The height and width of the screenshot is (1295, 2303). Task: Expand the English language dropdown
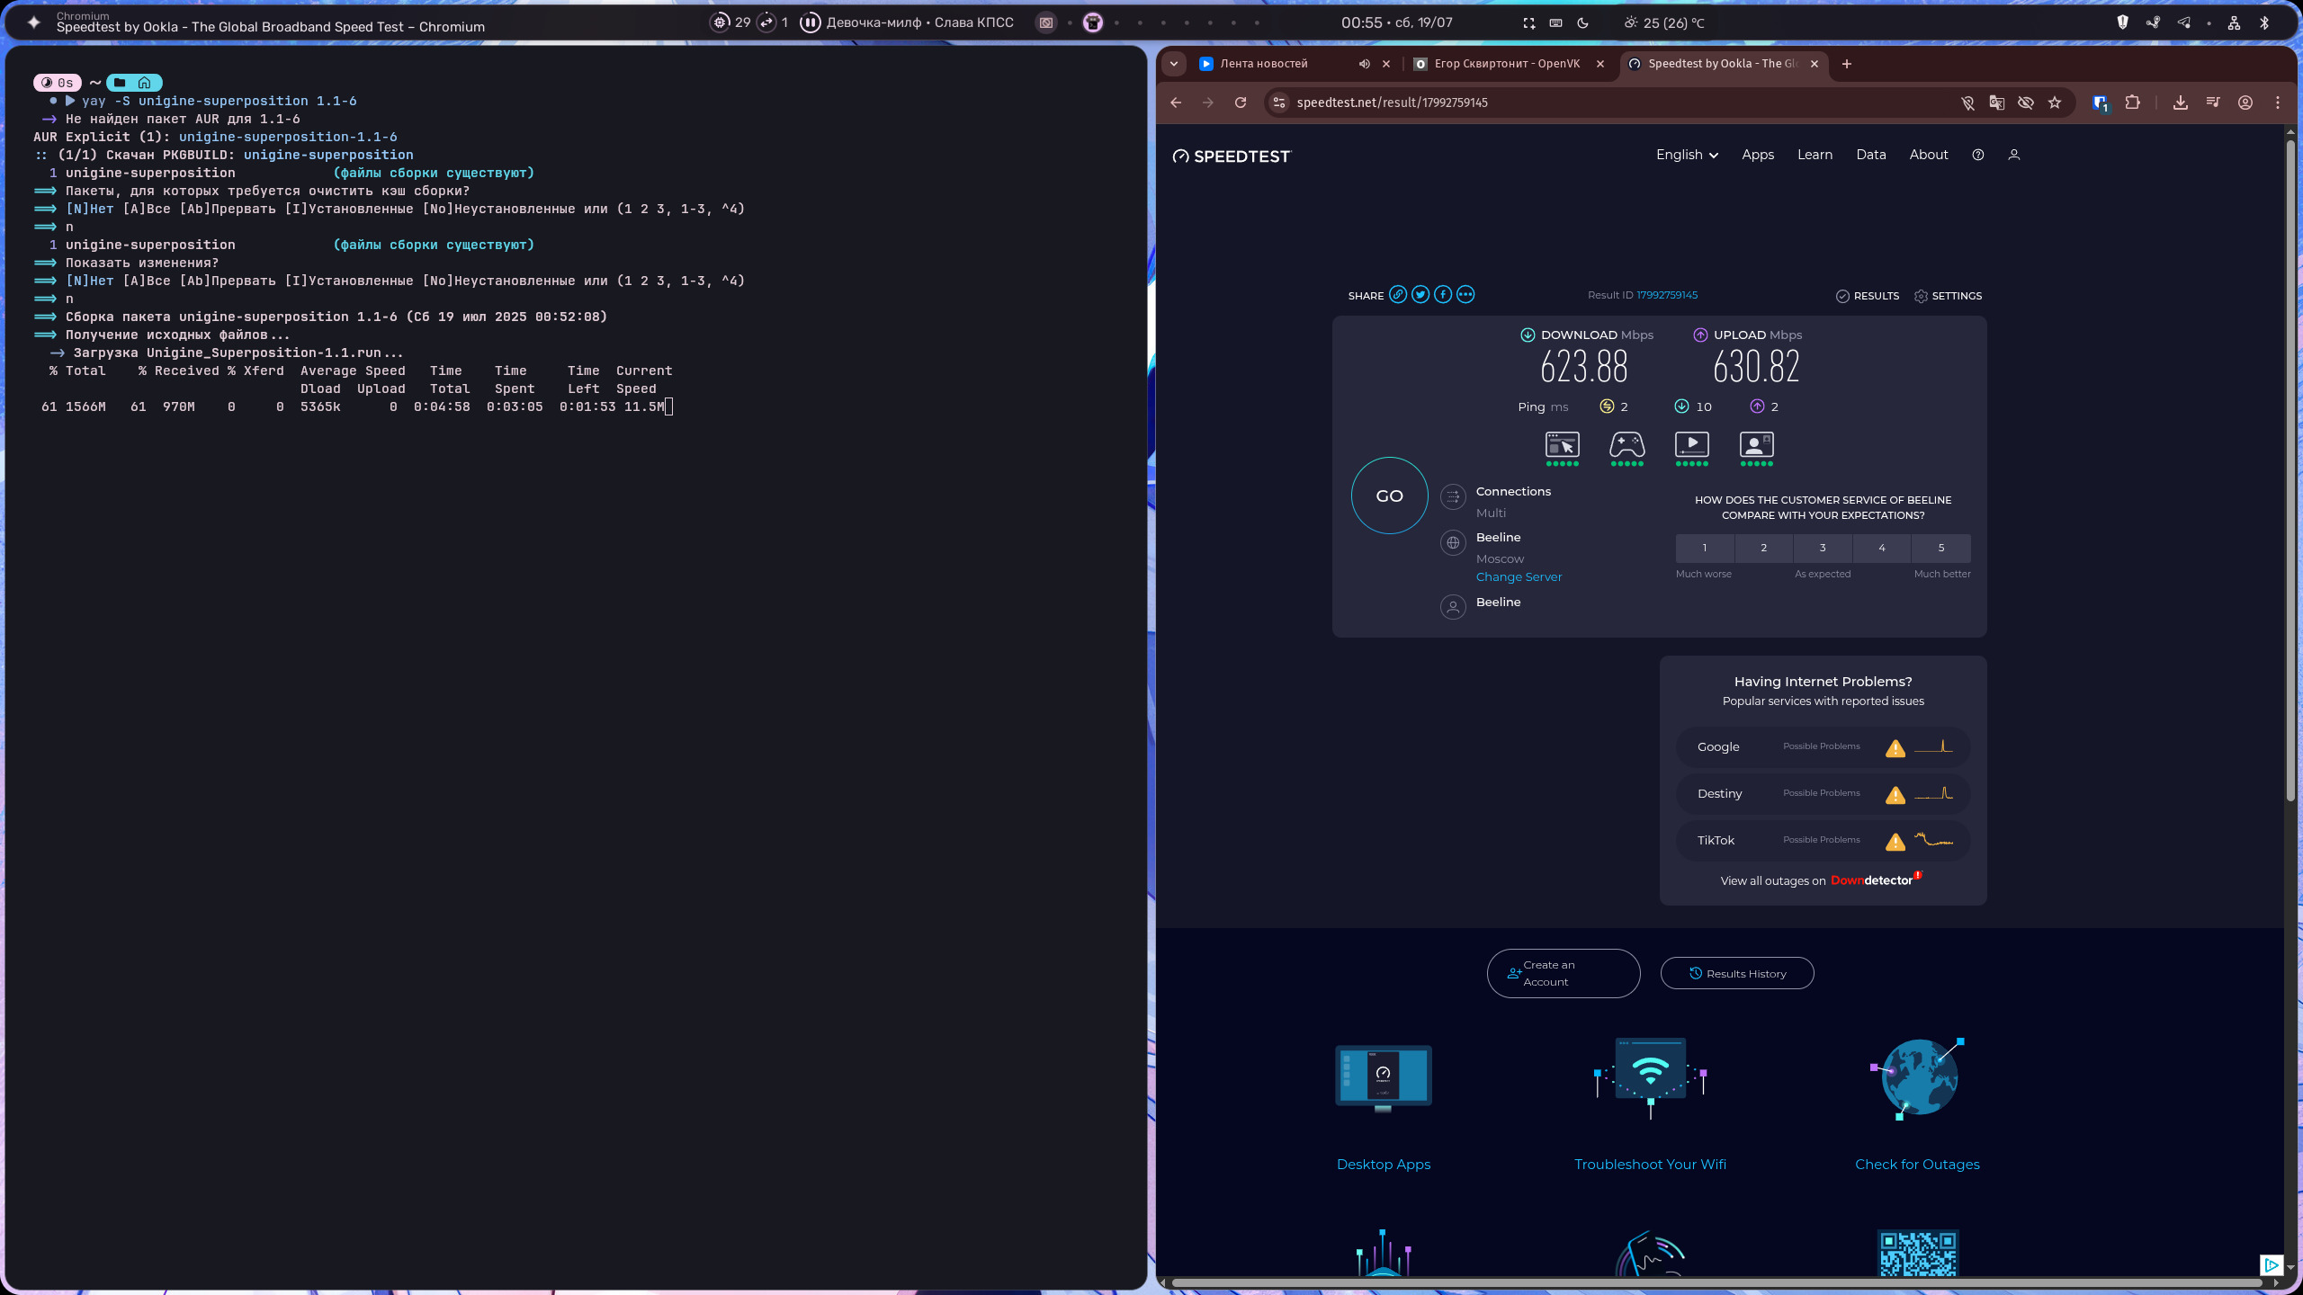click(1687, 155)
